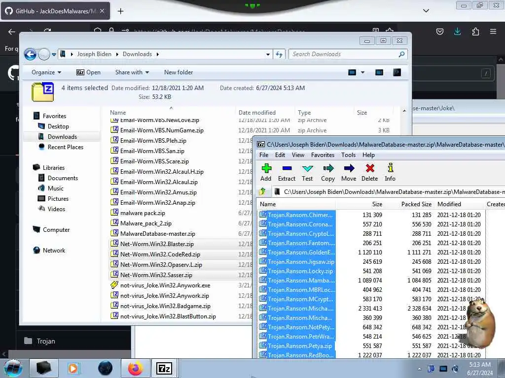Go up one folder level in 7-Zip
The height and width of the screenshot is (378, 505).
[262, 192]
